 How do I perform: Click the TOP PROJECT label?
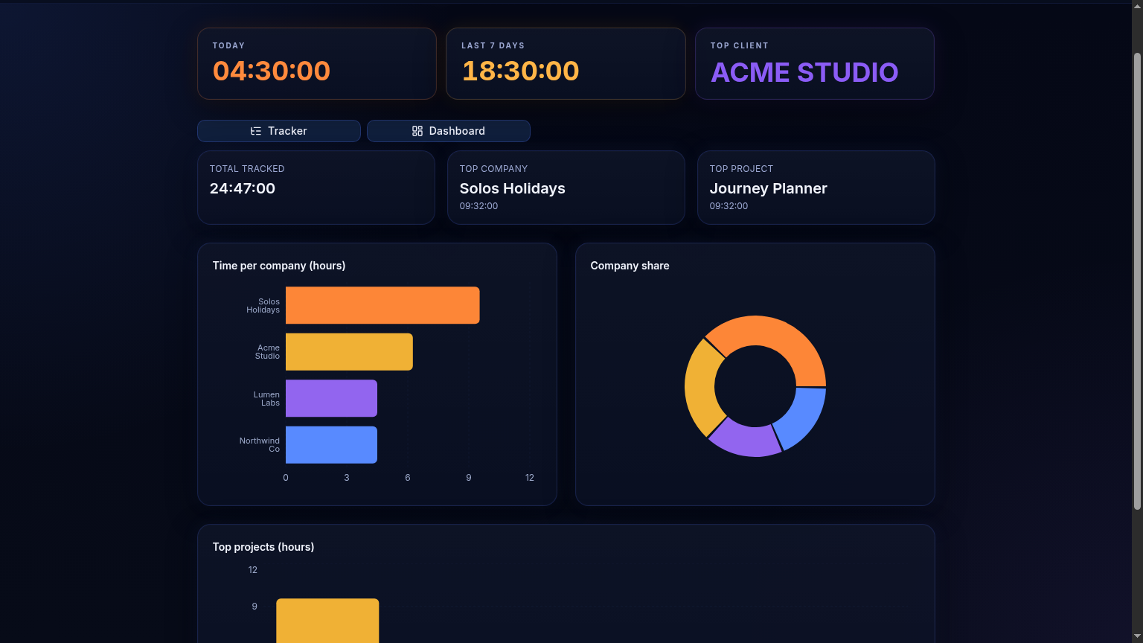tap(741, 169)
